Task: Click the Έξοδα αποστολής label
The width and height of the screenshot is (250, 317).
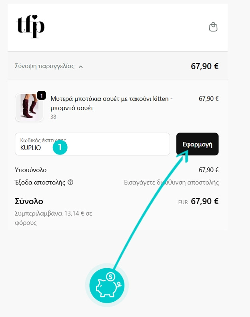Action: click(x=40, y=183)
